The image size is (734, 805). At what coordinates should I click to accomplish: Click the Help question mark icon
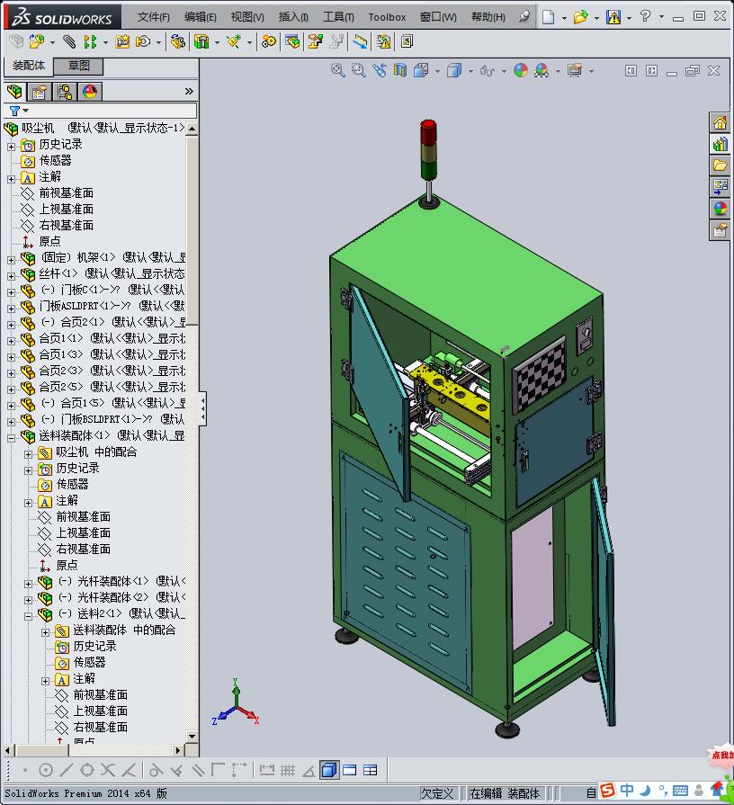click(645, 16)
